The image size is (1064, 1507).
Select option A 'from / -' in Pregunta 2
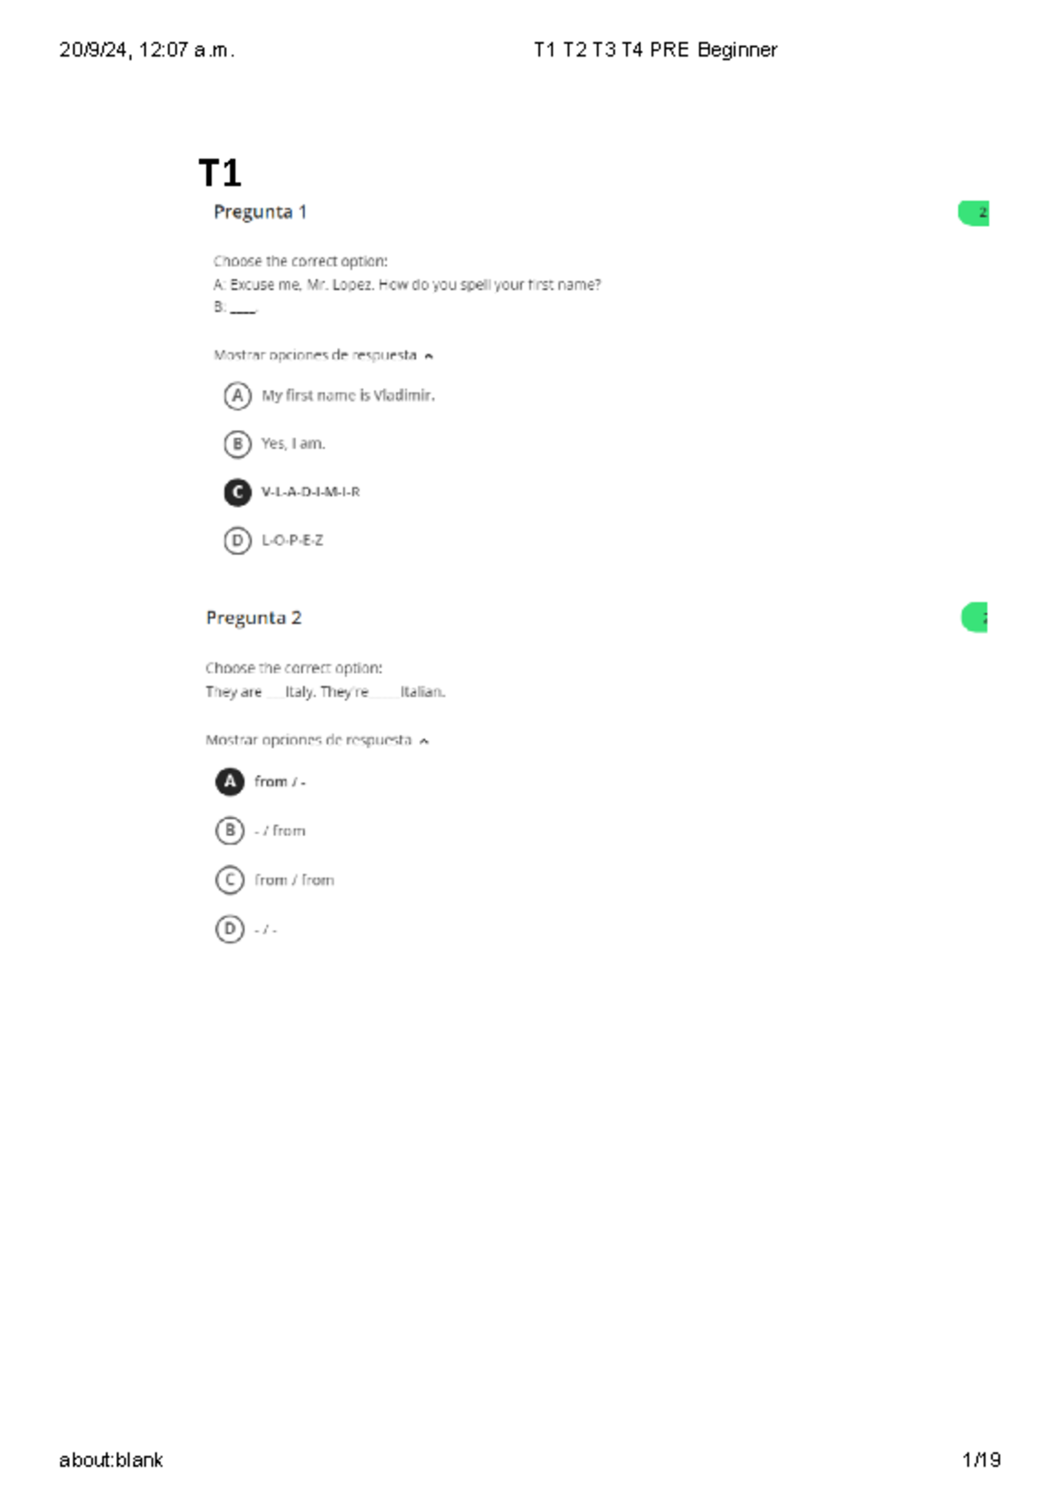point(230,782)
